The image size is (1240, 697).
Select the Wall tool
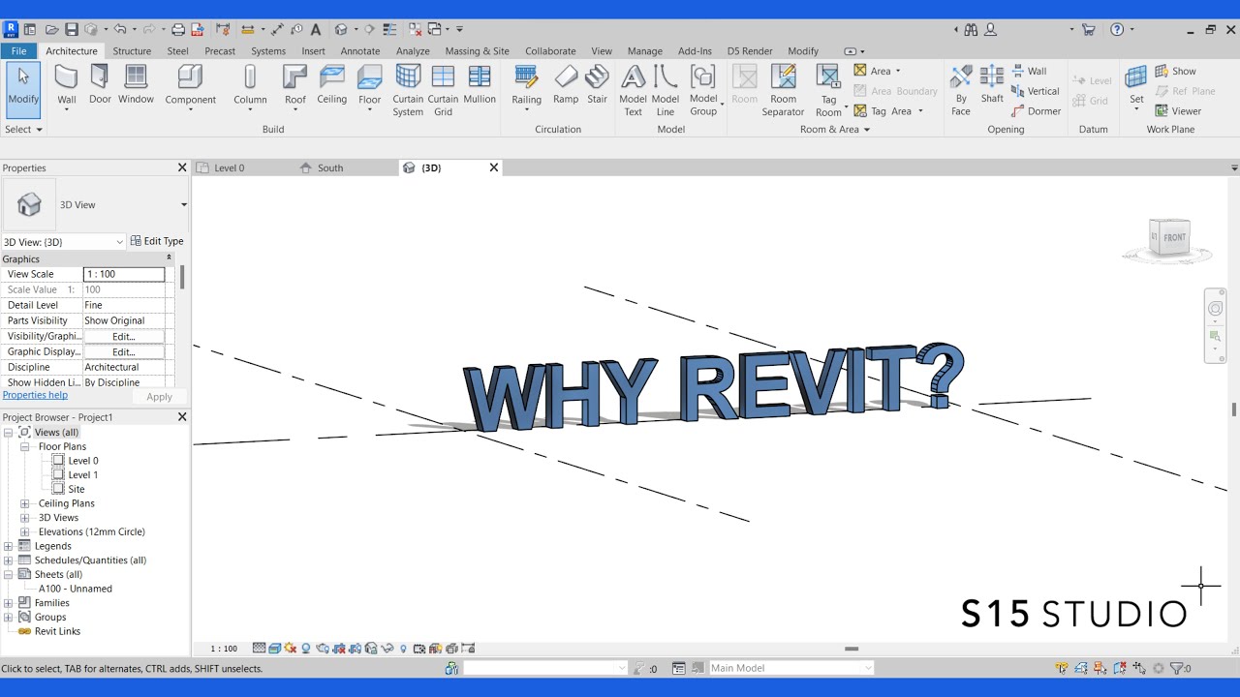pyautogui.click(x=66, y=87)
